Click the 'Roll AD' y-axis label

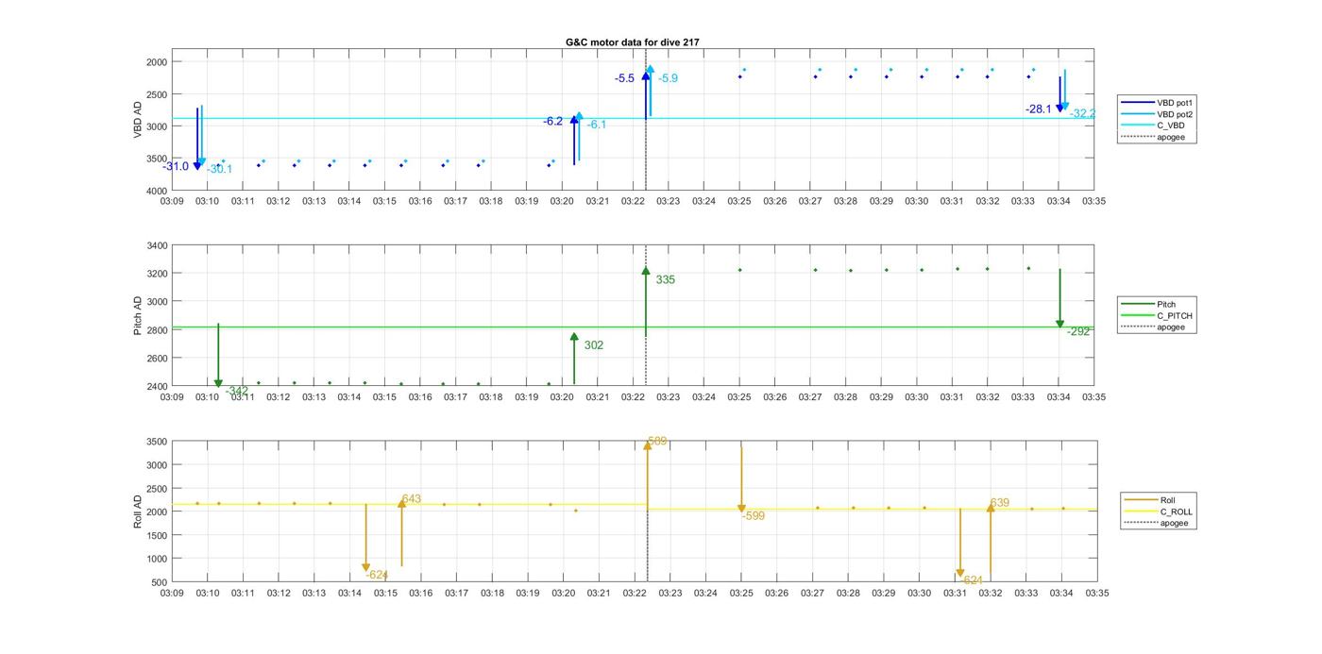coord(138,511)
